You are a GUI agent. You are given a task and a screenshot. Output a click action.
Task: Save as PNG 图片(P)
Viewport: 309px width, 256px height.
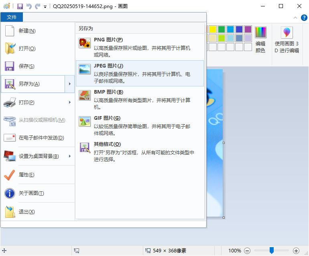[140, 47]
